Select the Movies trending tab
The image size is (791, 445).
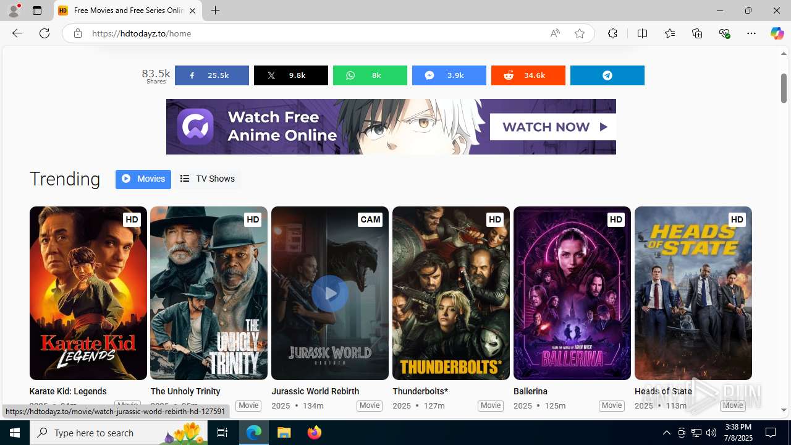click(x=143, y=179)
